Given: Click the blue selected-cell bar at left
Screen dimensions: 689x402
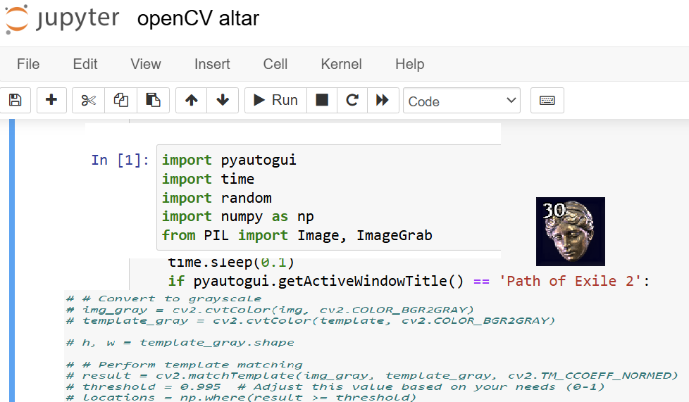Looking at the screenshot, I should [12, 260].
